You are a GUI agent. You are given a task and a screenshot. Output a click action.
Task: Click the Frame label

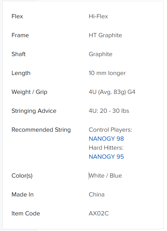coord(20,35)
